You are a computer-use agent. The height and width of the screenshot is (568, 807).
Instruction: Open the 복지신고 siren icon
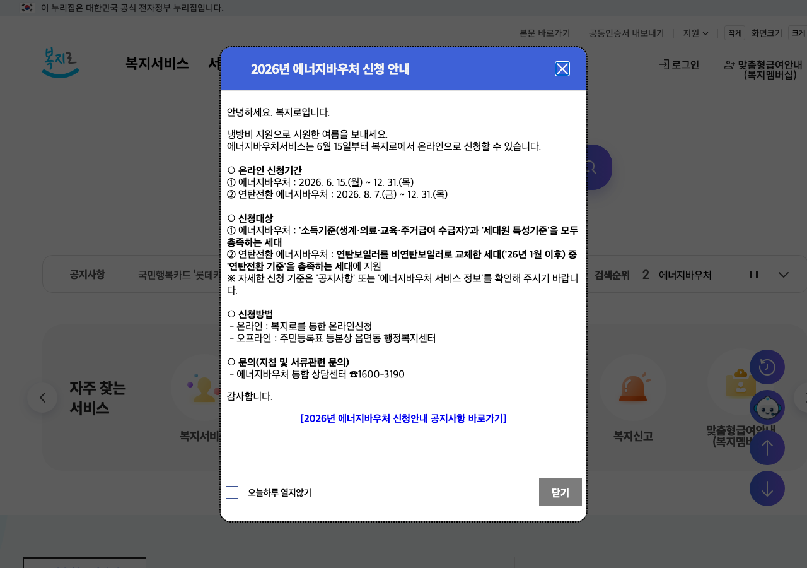(633, 388)
